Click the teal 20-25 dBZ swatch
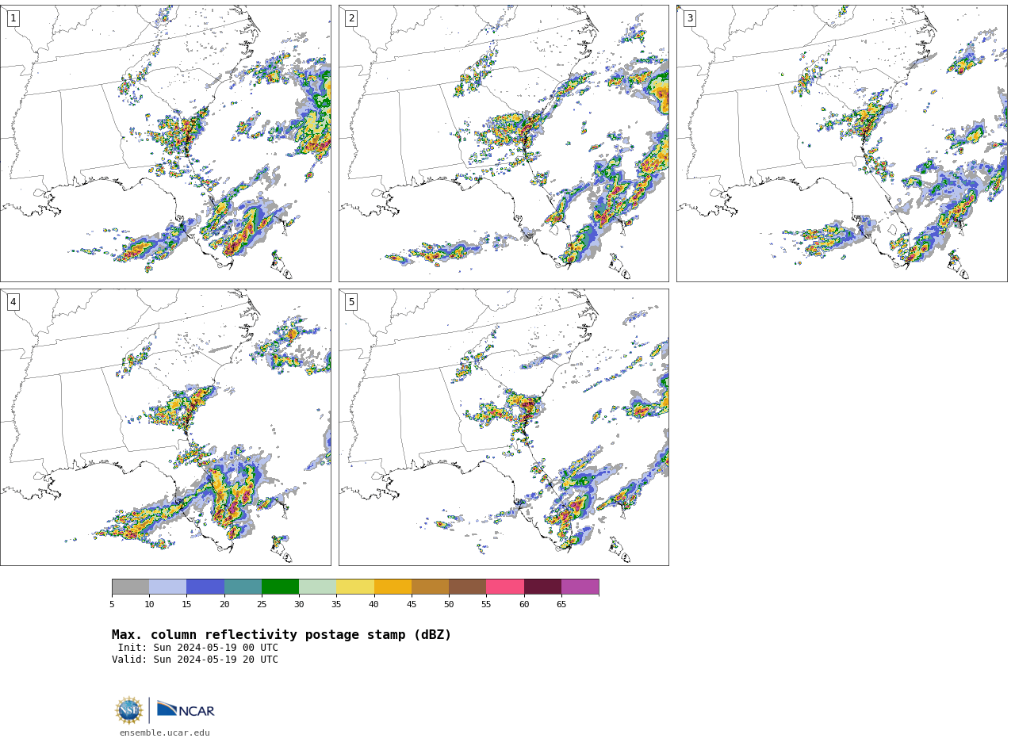 [243, 587]
